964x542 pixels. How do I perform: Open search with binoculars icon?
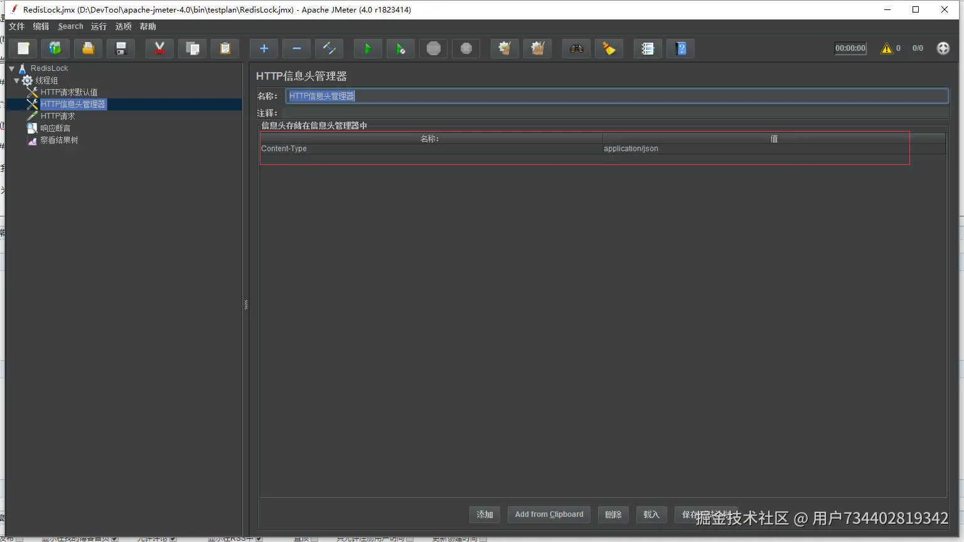(x=576, y=48)
